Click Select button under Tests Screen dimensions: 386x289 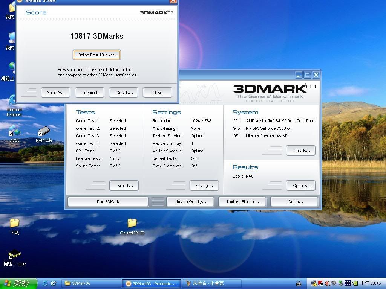click(x=124, y=186)
